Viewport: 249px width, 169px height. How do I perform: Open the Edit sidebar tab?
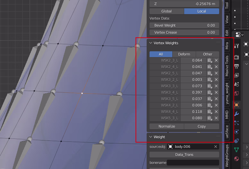pos(227,33)
